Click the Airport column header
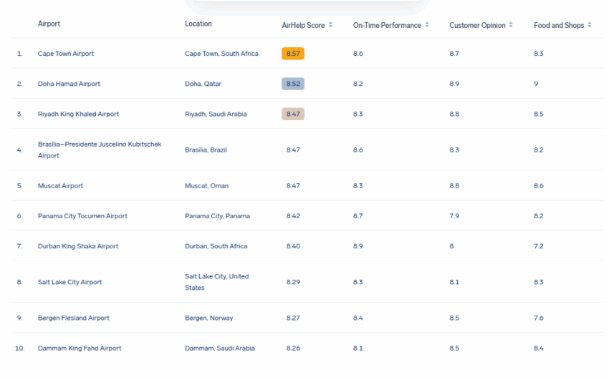The image size is (609, 380). [49, 24]
